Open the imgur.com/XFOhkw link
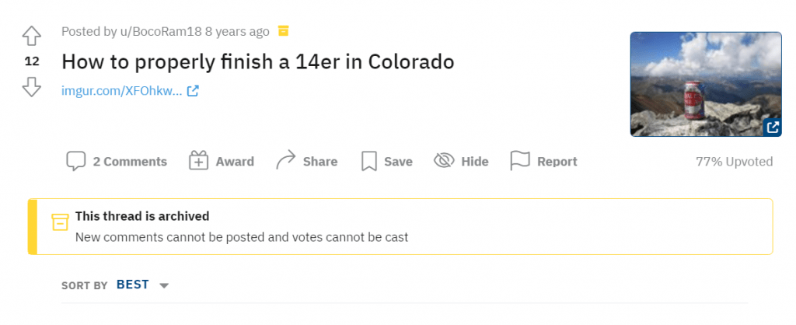The image size is (796, 325). 122,91
